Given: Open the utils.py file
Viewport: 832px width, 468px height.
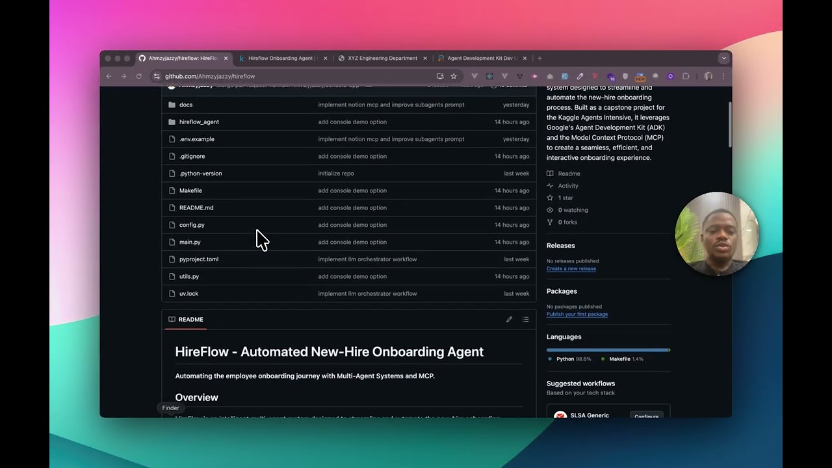Looking at the screenshot, I should (189, 276).
